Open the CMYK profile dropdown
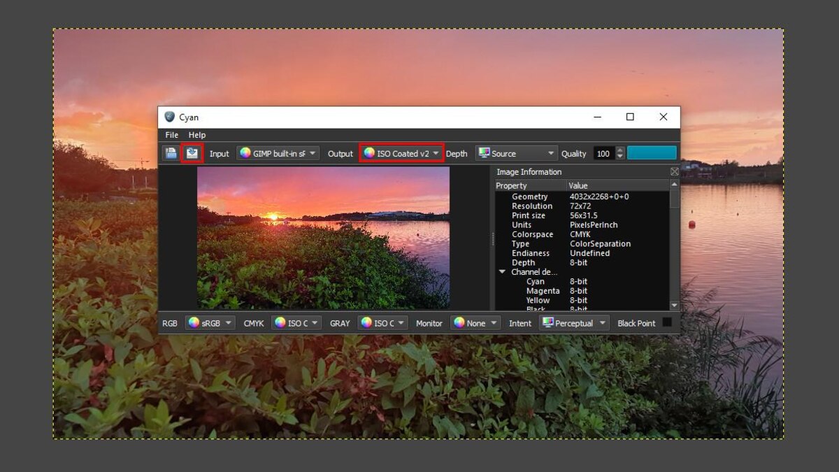Viewport: 839px width, 472px height. [296, 323]
